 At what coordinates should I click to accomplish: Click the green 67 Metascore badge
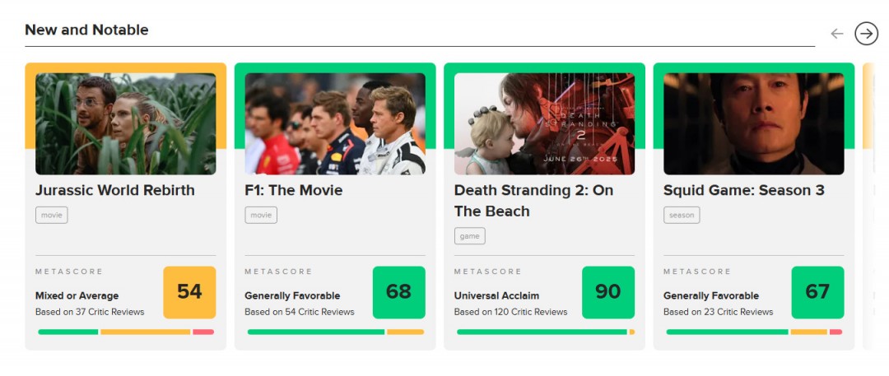817,292
